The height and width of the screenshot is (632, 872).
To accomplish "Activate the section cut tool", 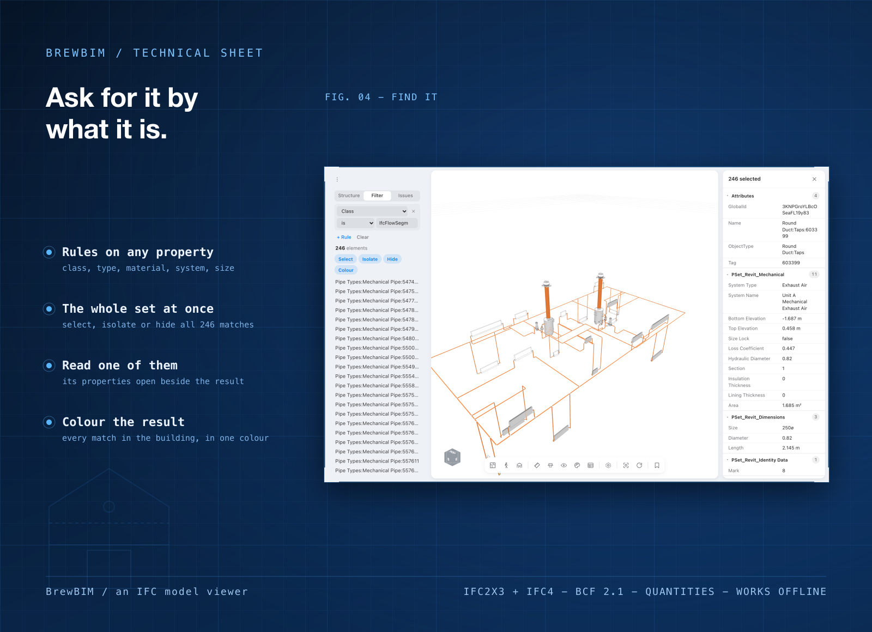I will tap(550, 465).
